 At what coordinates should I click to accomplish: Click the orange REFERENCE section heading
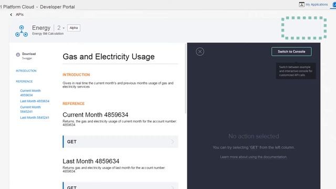pyautogui.click(x=73, y=104)
